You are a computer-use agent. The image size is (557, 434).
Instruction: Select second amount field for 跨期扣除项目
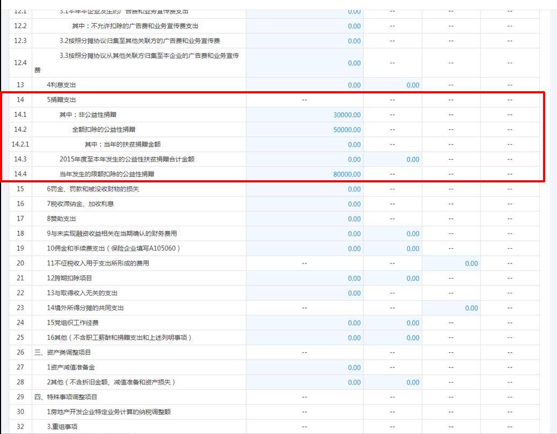pyautogui.click(x=393, y=278)
